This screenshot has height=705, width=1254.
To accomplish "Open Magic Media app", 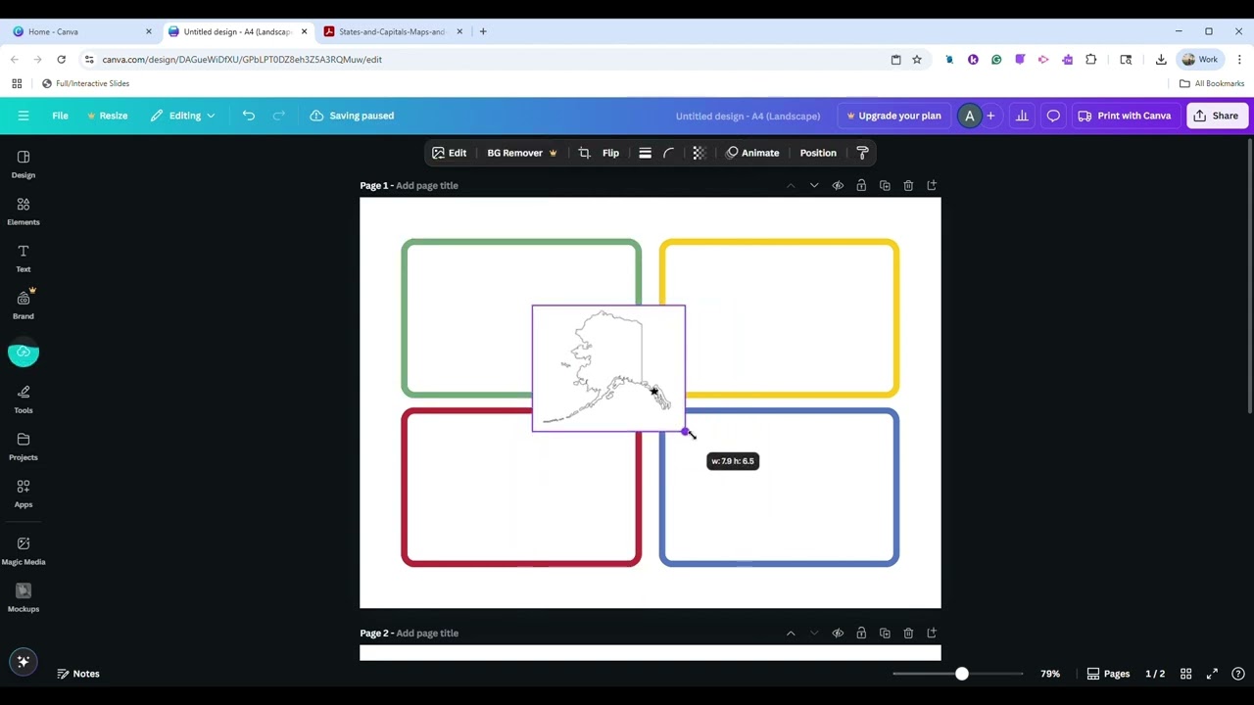I will (24, 551).
